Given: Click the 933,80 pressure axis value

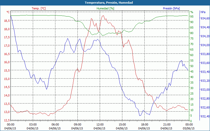Looking at the screenshot, I should coord(205,54).
